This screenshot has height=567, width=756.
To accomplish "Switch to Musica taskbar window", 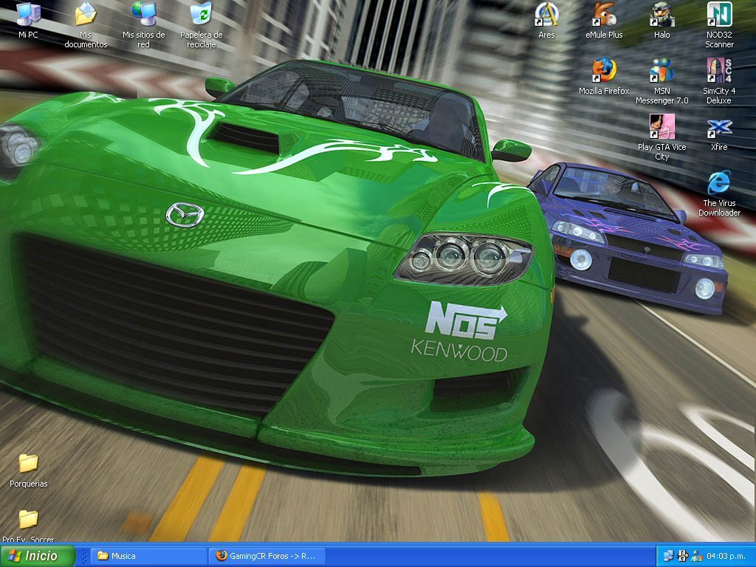I will coord(148,556).
